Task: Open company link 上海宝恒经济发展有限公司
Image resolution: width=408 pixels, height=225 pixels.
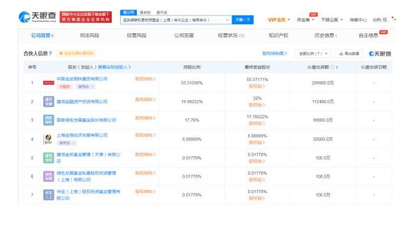Action: click(x=82, y=135)
